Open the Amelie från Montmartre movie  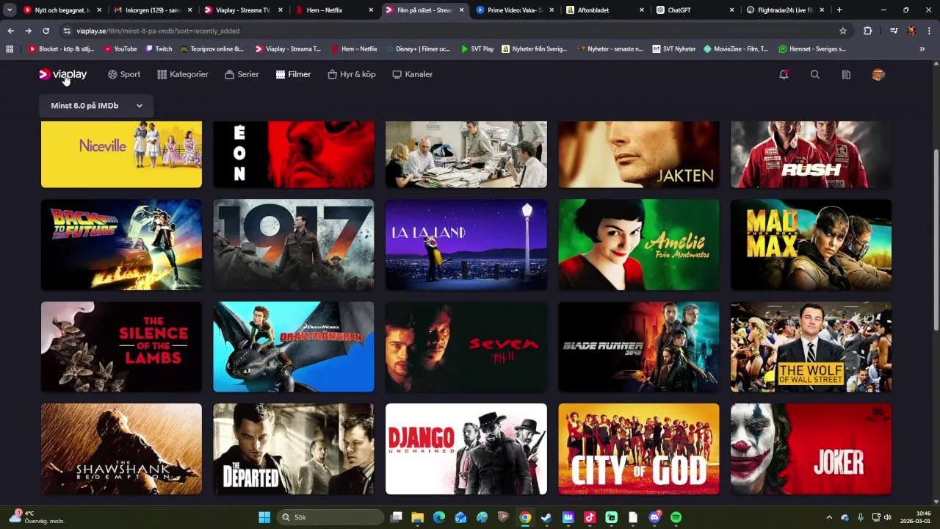(639, 245)
